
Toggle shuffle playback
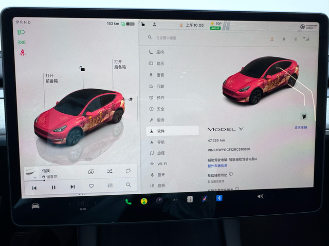pos(109,171)
